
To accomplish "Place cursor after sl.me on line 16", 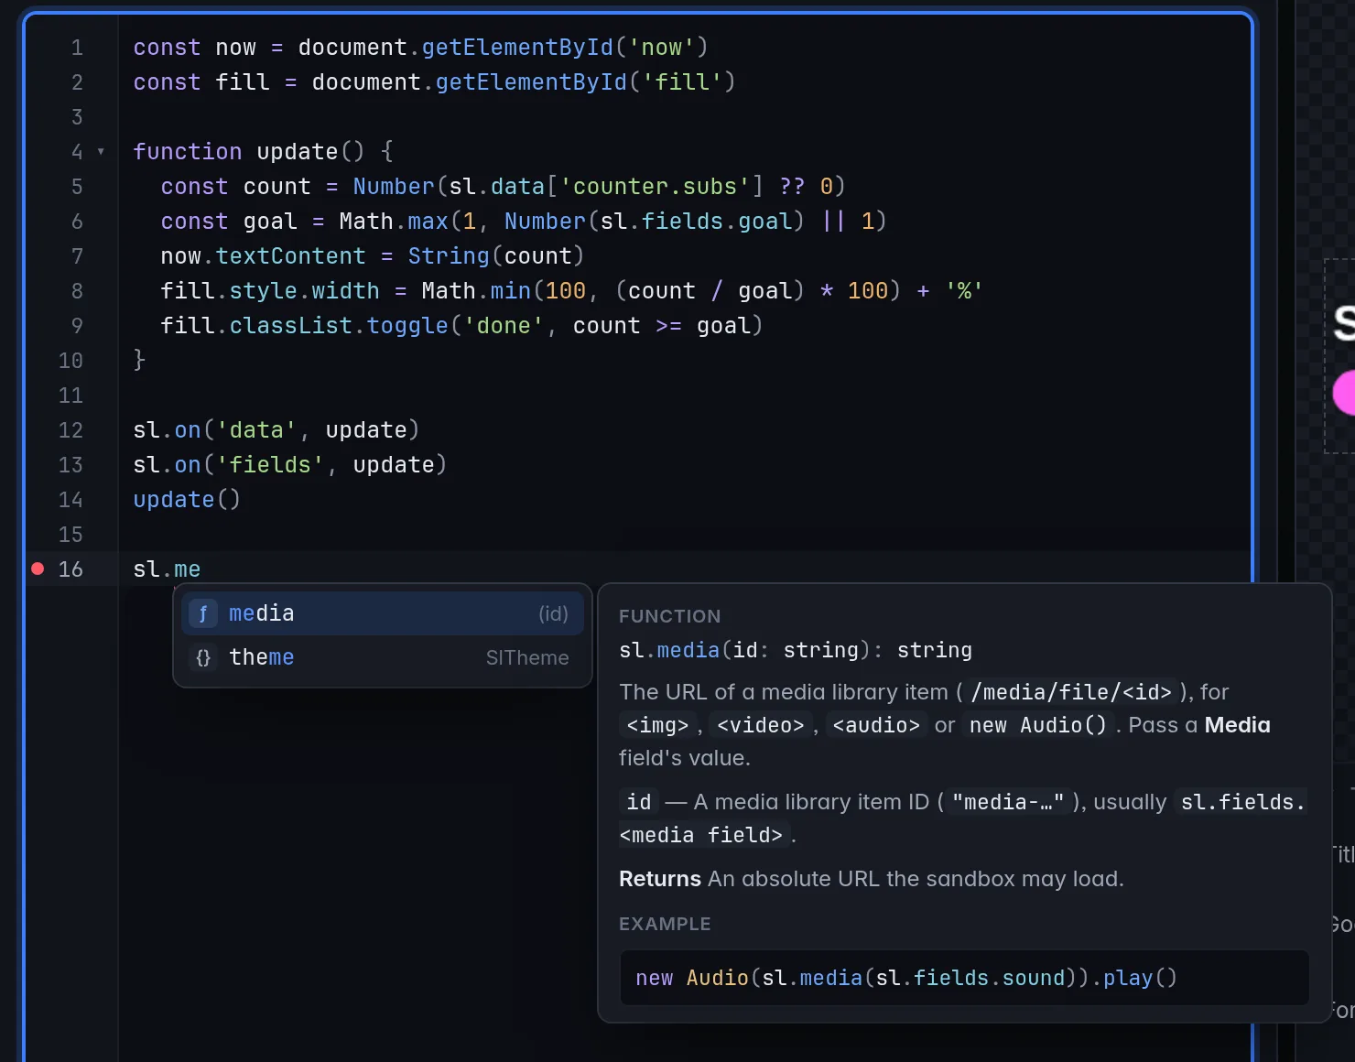I will coord(201,569).
